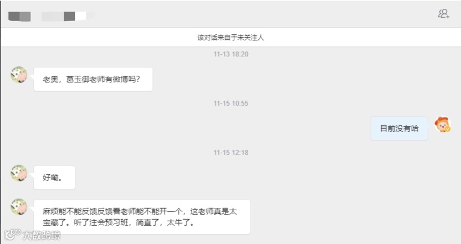Select the 好嘞。 message bubble
Image resolution: width=461 pixels, height=244 pixels.
(x=54, y=178)
